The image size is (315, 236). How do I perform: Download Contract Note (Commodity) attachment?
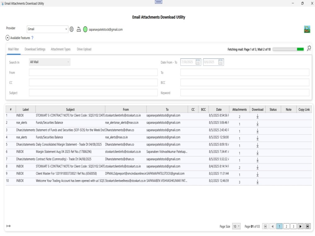pyautogui.click(x=258, y=160)
